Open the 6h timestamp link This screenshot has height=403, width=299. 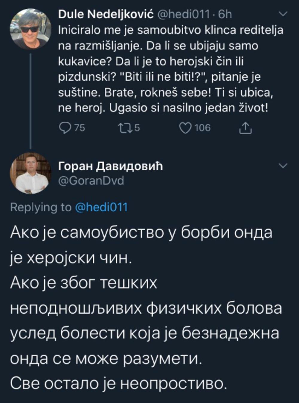click(225, 14)
